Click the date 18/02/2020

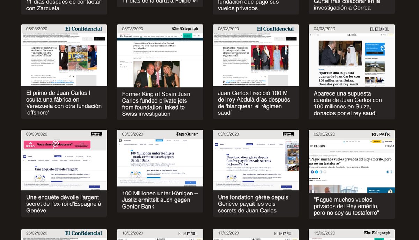(133, 233)
